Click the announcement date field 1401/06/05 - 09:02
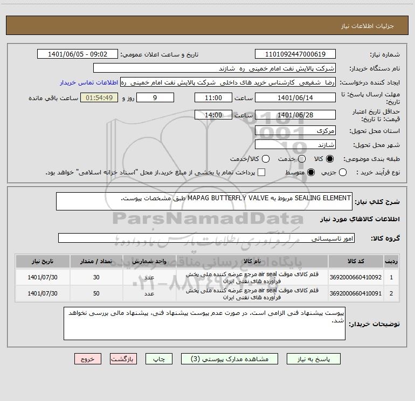The image size is (415, 401). (78, 54)
